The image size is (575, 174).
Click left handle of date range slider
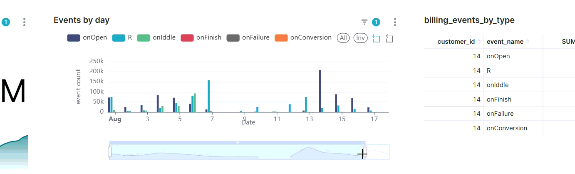110,152
